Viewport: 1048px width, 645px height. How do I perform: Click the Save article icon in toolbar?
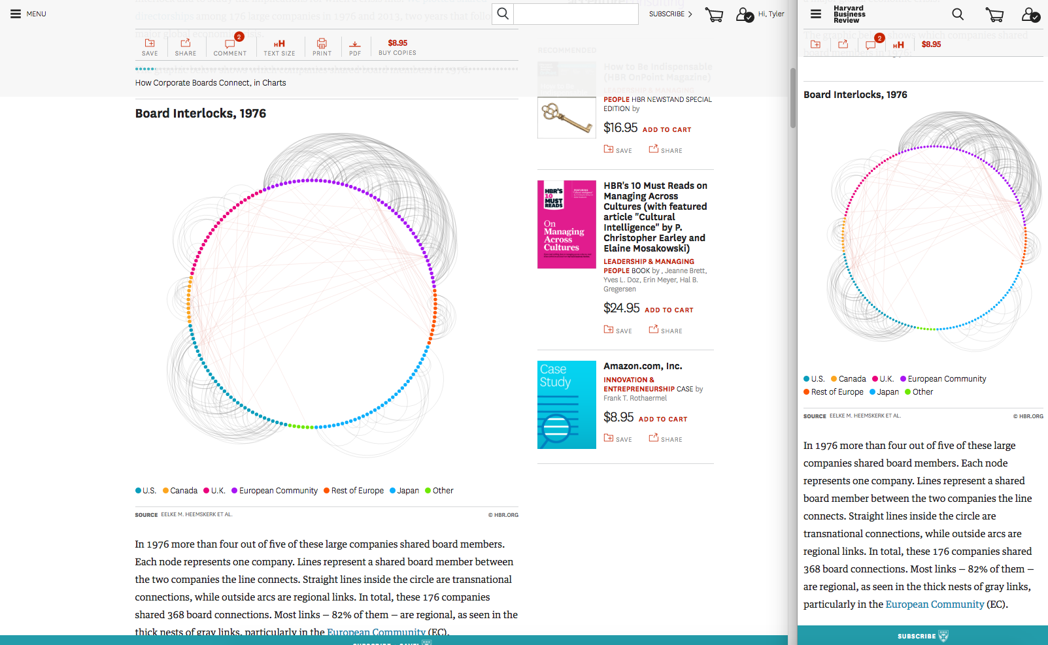tap(150, 47)
